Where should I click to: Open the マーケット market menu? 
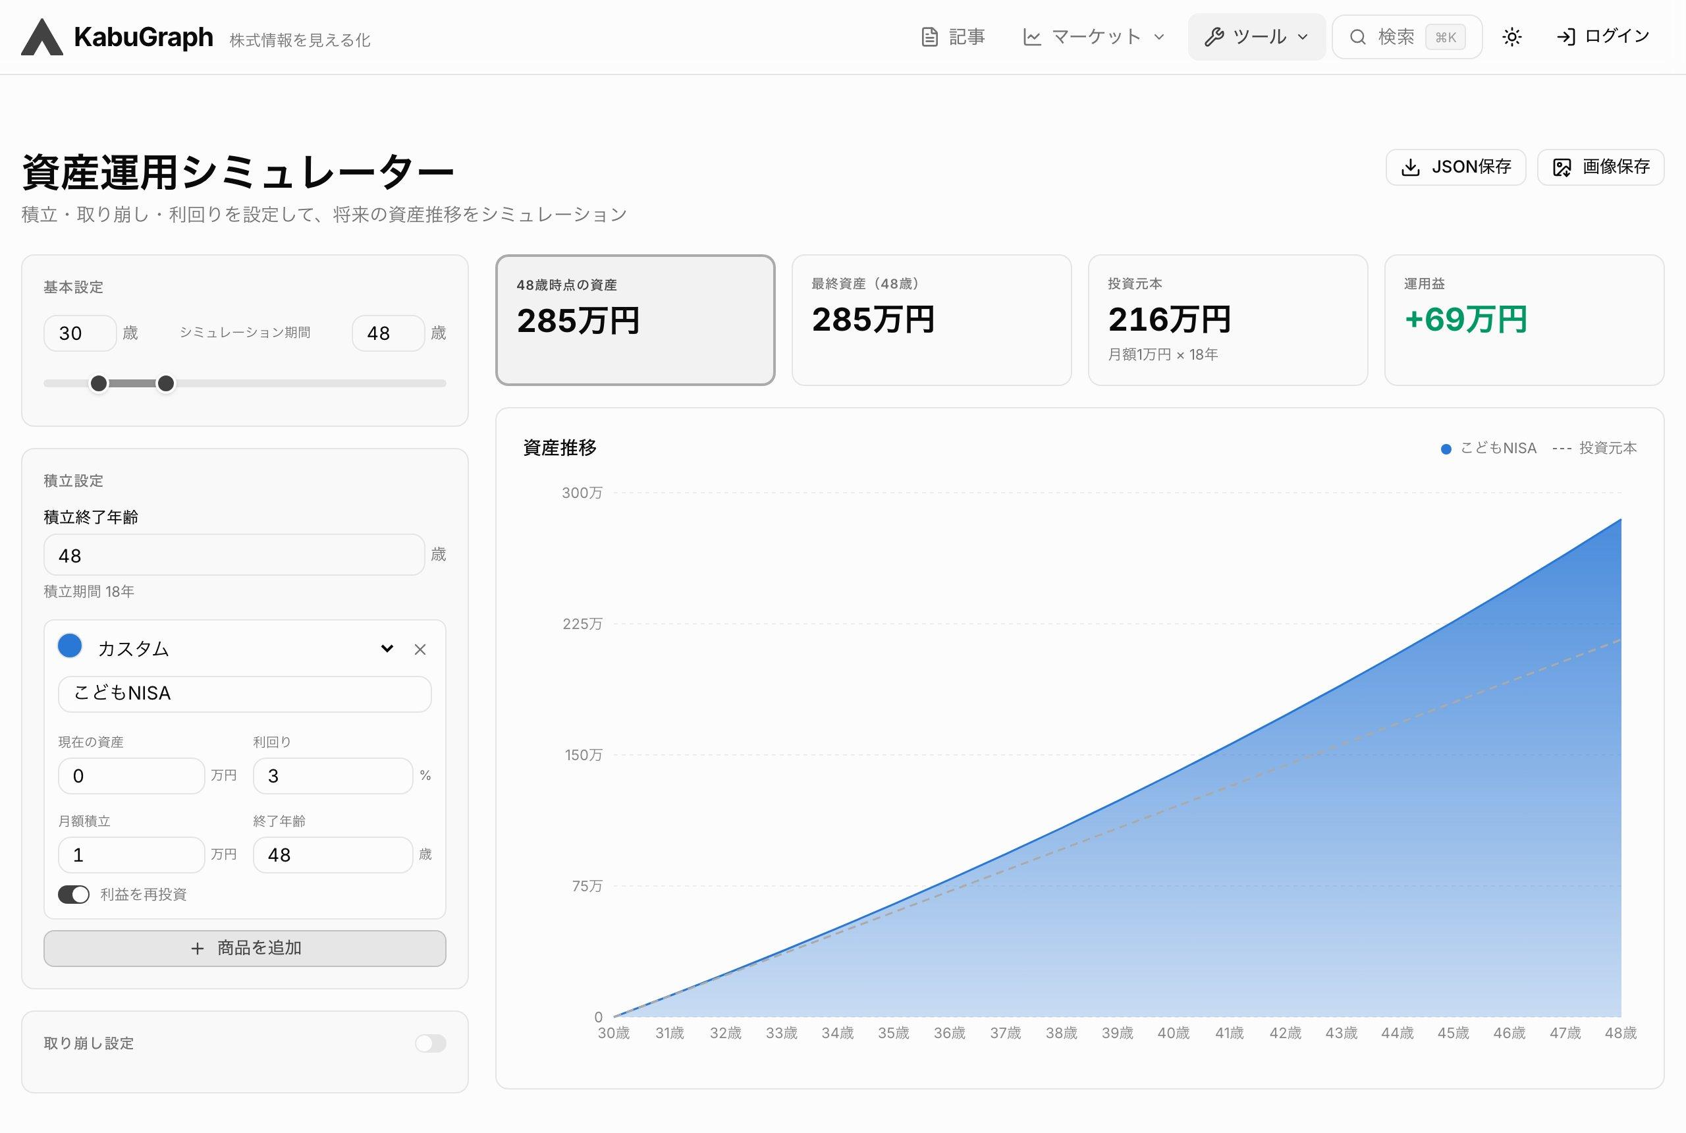(1094, 37)
